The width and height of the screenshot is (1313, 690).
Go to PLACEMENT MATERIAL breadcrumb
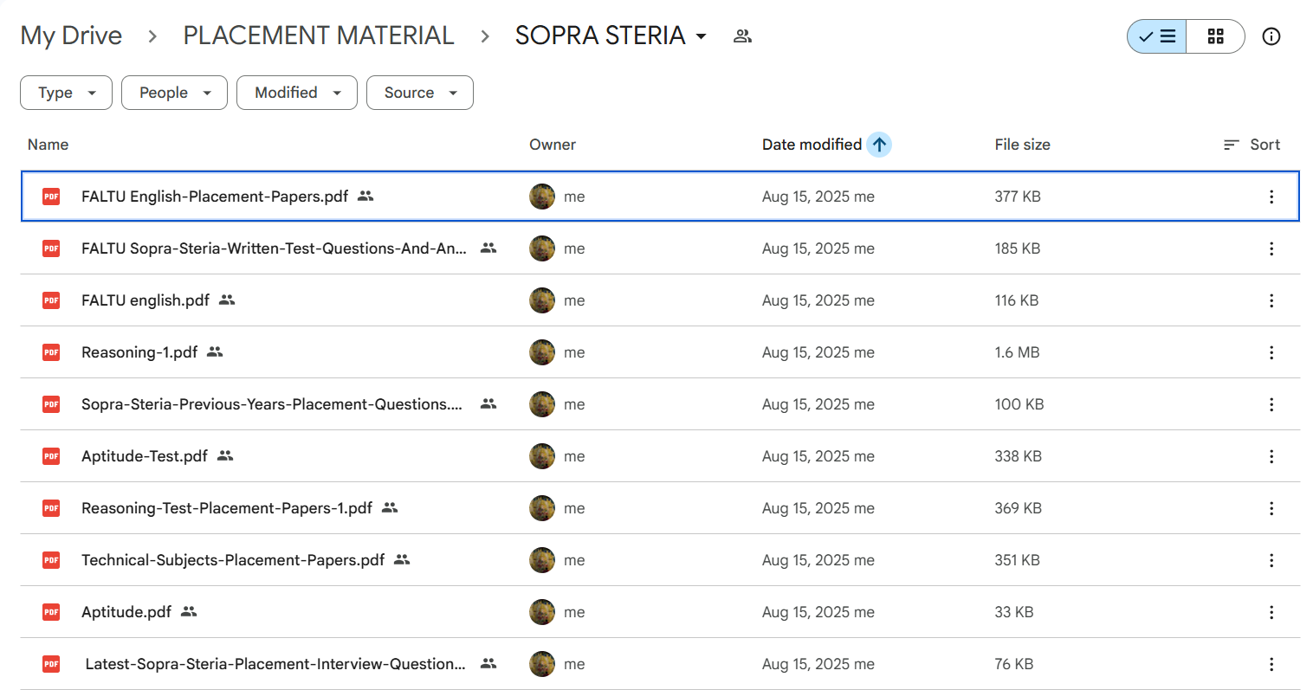click(x=319, y=35)
